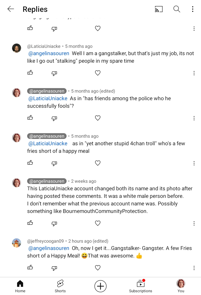
Task: Go to the Subscriptions tab
Action: 140,286
